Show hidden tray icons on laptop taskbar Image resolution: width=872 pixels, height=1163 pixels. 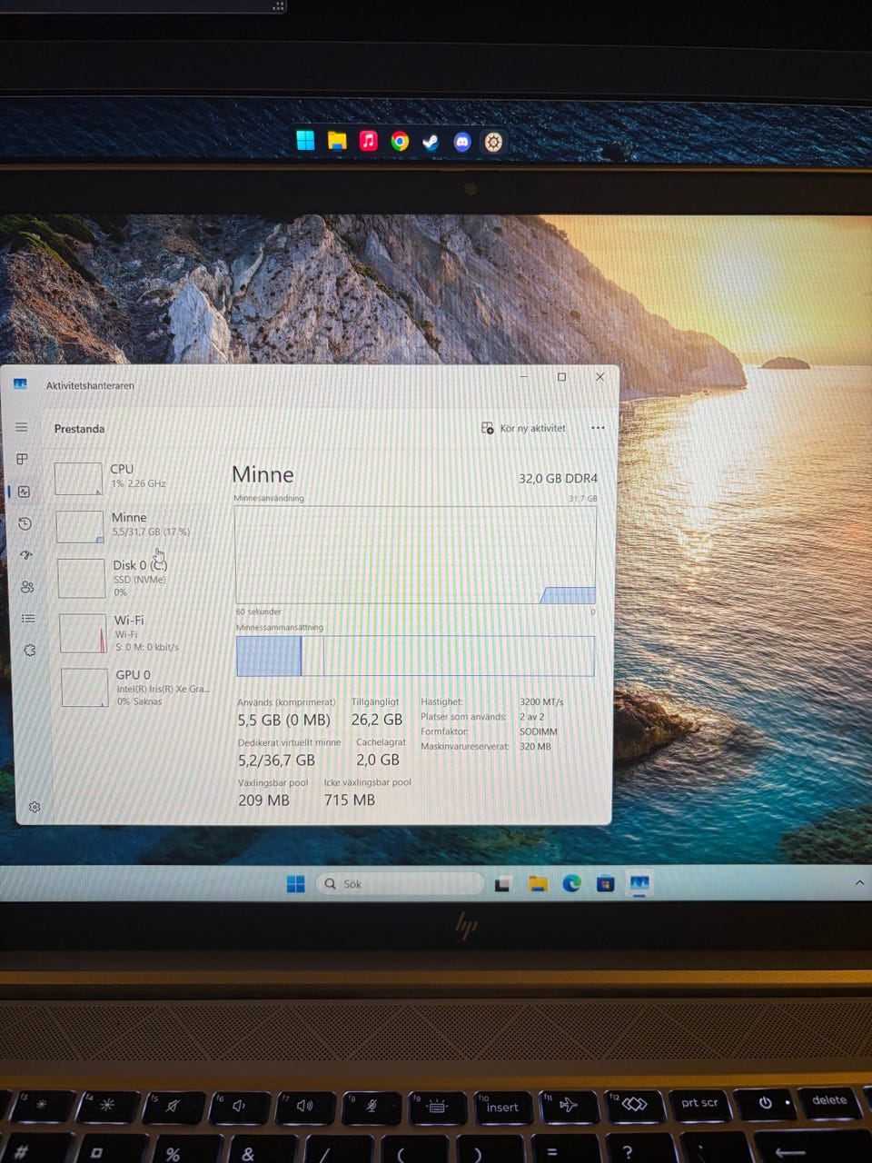tap(859, 882)
